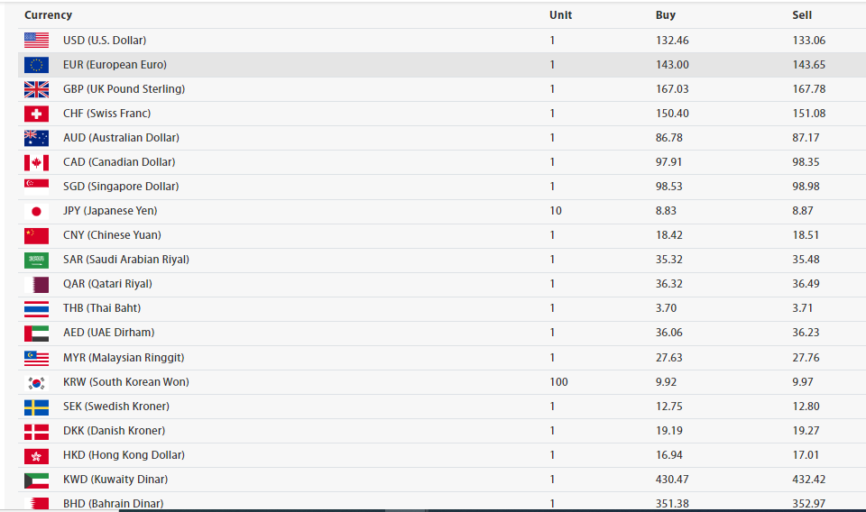Click the U.S. Dollar flag icon

click(x=36, y=40)
